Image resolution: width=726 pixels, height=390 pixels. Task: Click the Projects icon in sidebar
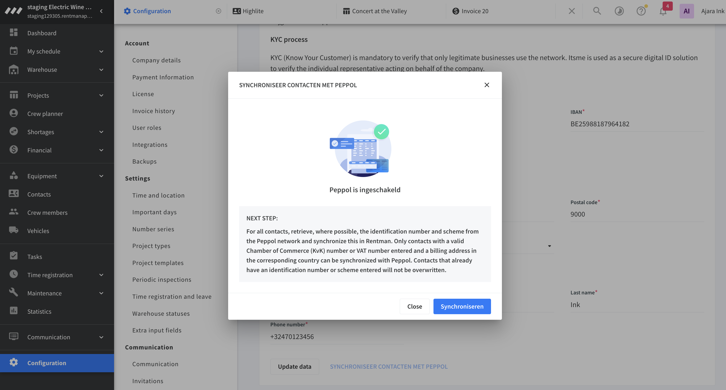click(13, 95)
